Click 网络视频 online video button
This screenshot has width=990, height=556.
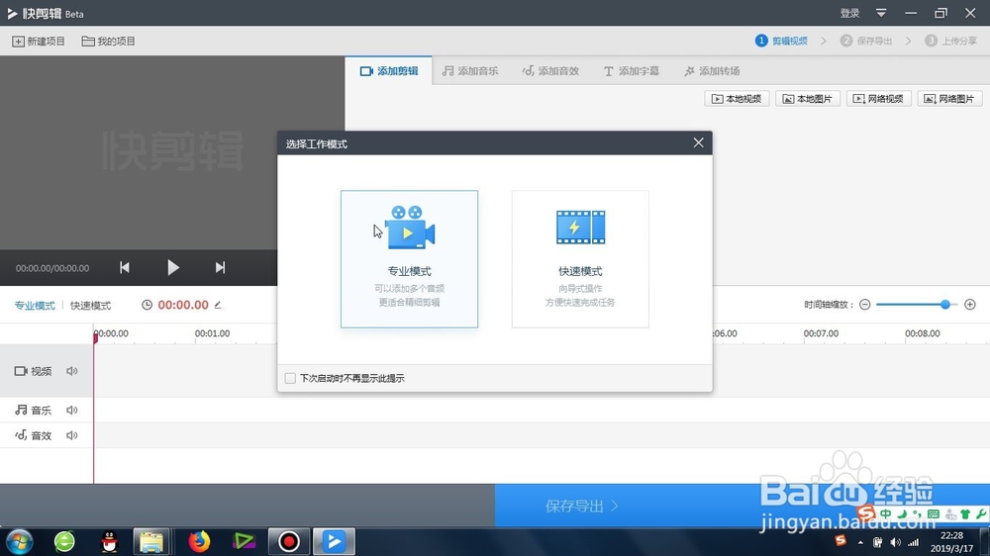point(878,99)
